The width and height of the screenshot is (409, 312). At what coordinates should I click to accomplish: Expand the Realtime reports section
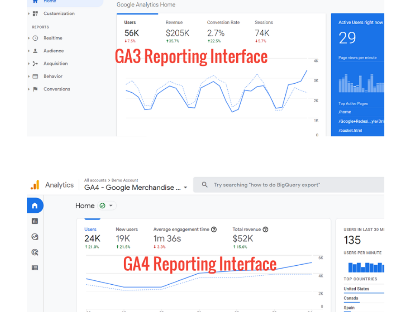pos(52,38)
